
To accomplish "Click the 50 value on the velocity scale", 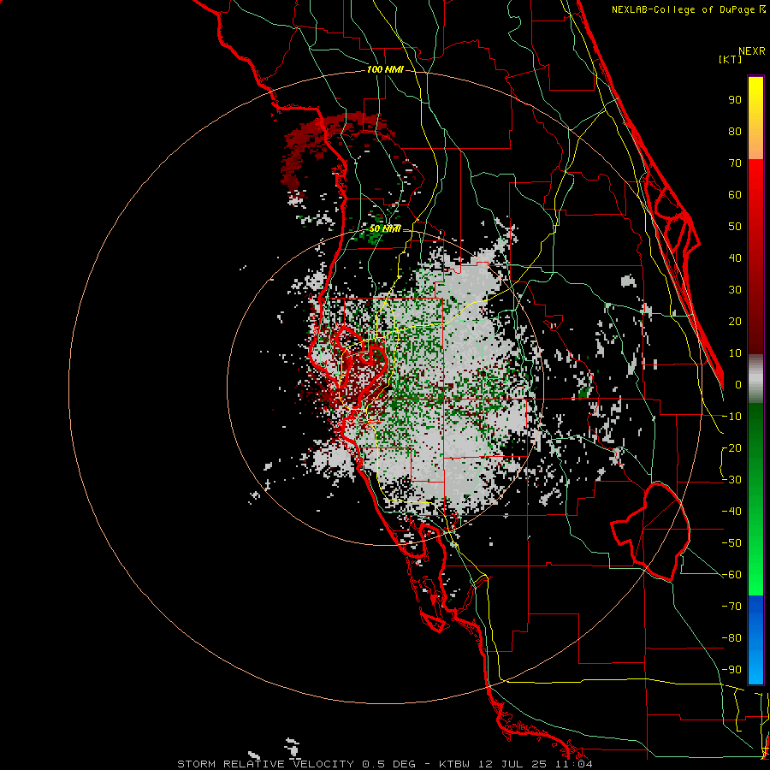I will 735,227.
